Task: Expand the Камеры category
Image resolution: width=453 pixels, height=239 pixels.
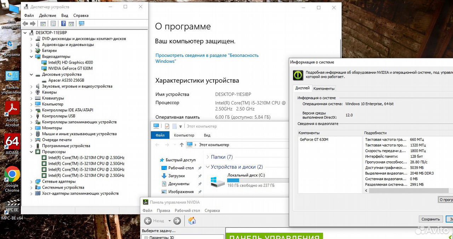Action: pos(31,92)
